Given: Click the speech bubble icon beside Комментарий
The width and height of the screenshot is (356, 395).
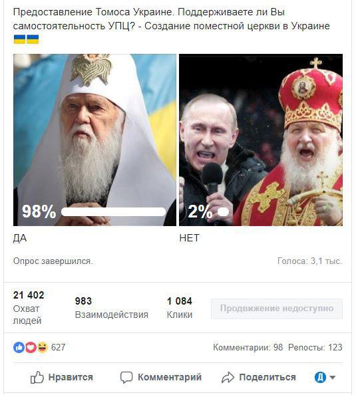Looking at the screenshot, I should coord(126,377).
